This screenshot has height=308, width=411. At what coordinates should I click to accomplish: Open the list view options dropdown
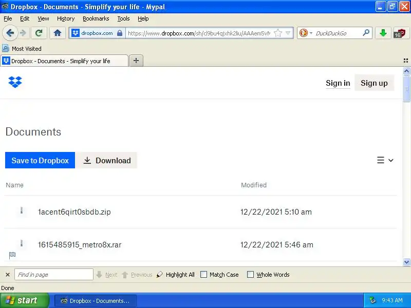pos(385,160)
